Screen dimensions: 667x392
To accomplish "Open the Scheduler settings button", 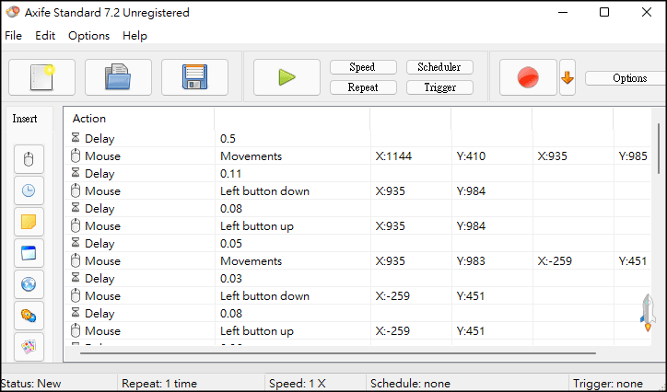I will pyautogui.click(x=439, y=67).
